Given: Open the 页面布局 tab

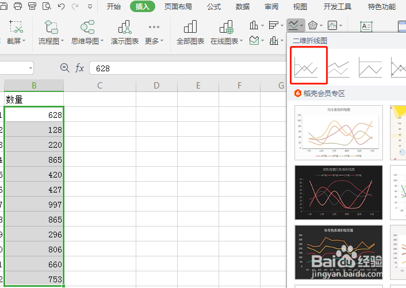Looking at the screenshot, I should 178,6.
